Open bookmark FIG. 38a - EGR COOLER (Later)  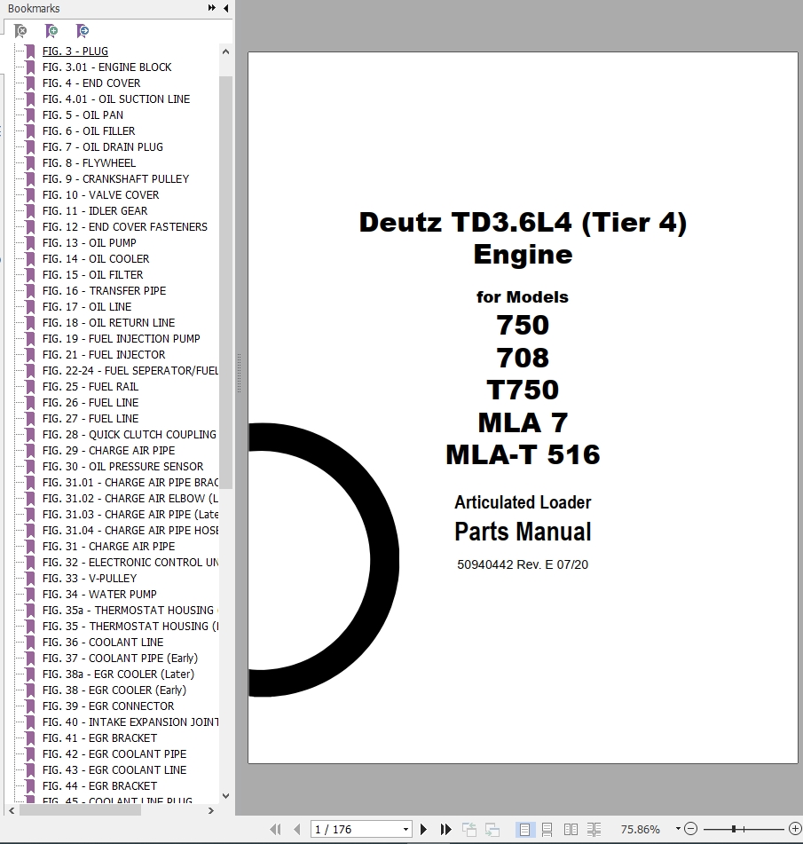(x=118, y=674)
